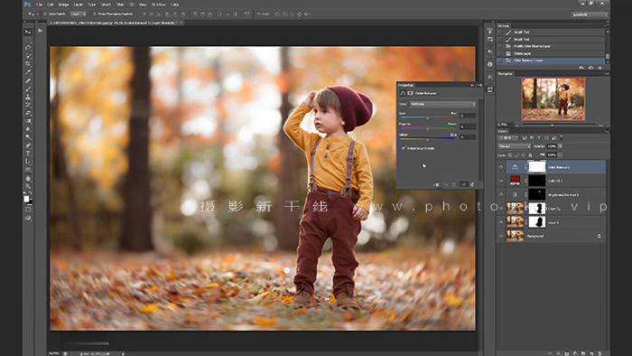This screenshot has height=356, width=632.
Task: Open the File menu
Action: coord(39,5)
